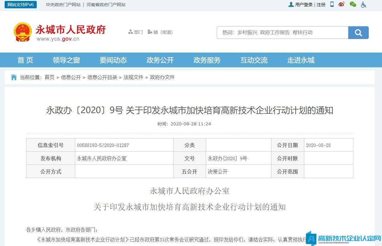
Task: Click 用户登录 login link
Action: pos(304,5)
